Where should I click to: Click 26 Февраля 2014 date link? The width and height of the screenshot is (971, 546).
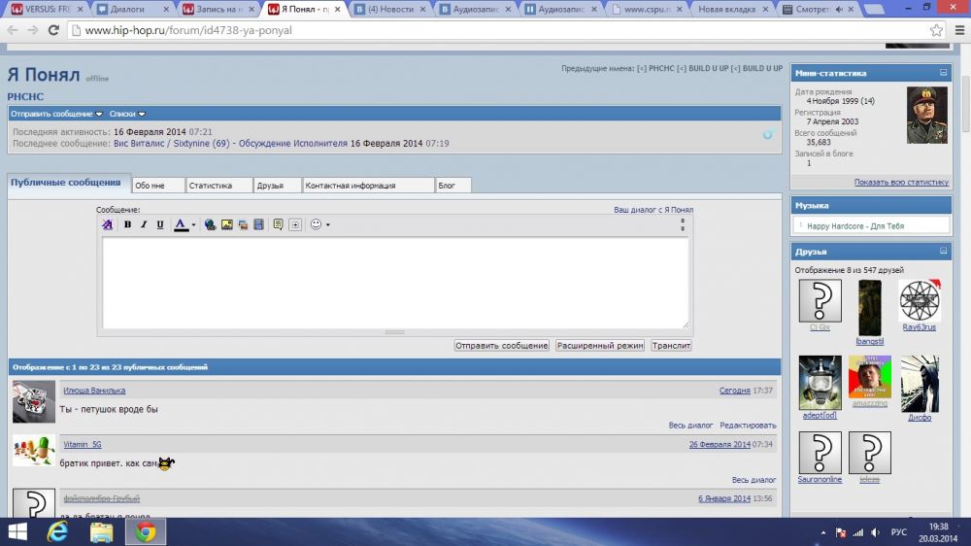[720, 444]
